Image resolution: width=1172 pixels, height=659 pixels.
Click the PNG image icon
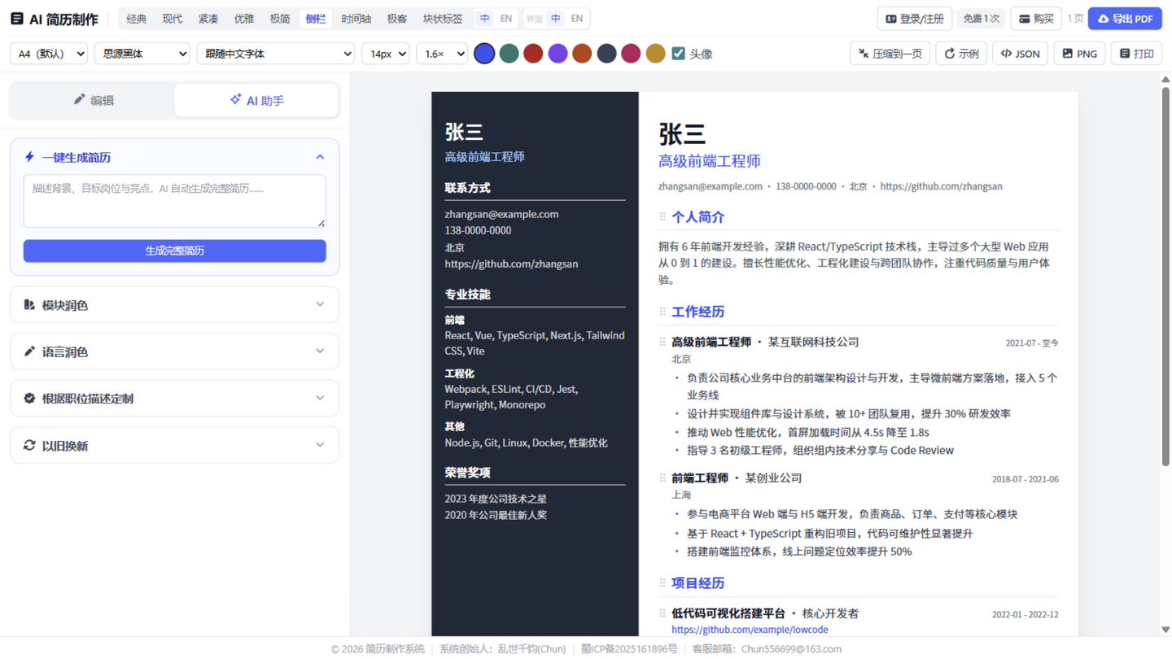point(1067,54)
